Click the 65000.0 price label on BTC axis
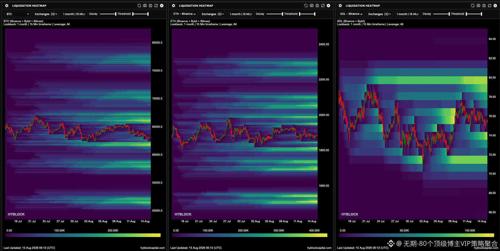 [x=157, y=127]
